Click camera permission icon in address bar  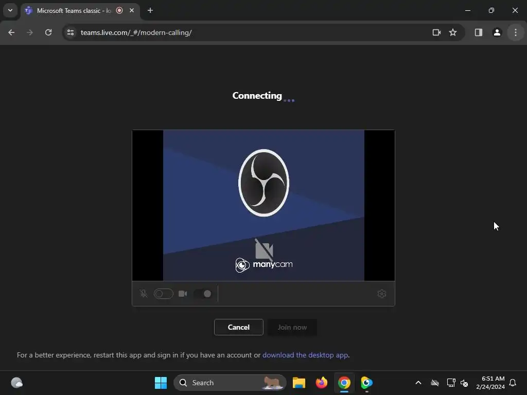[x=436, y=32]
